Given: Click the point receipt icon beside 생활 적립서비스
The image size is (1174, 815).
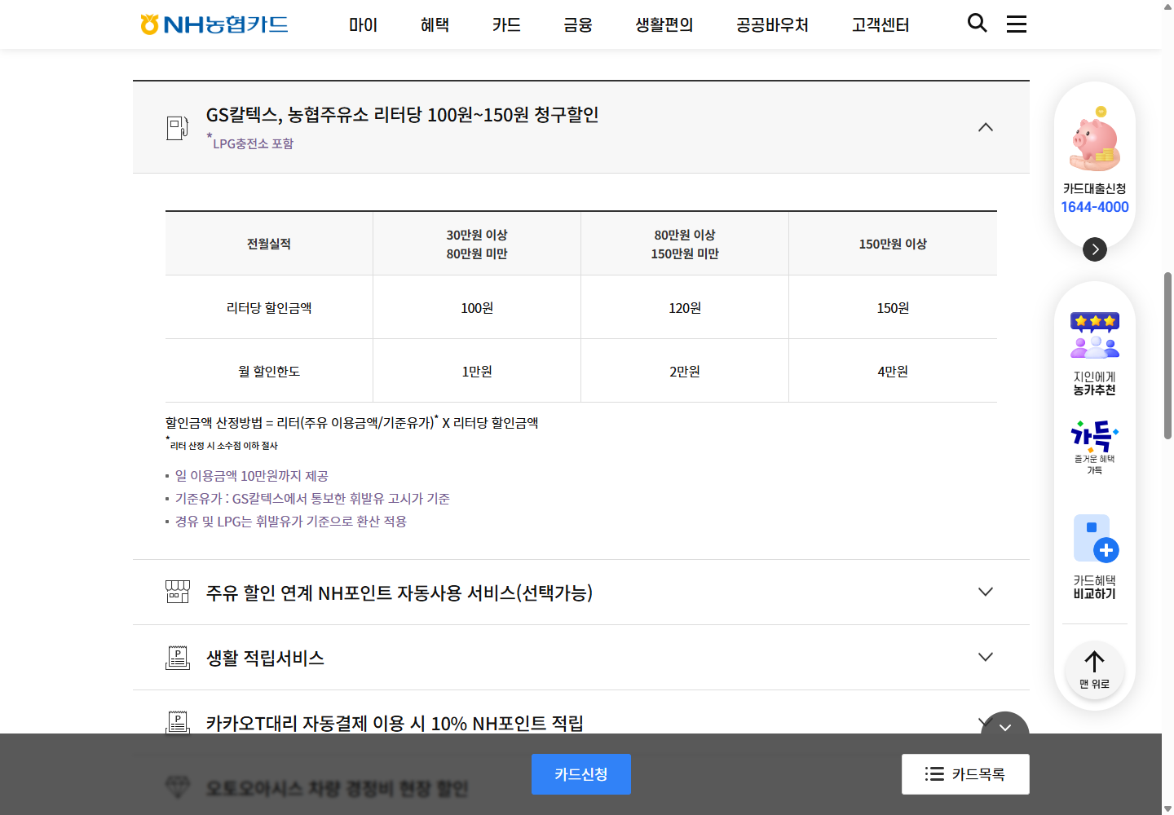Looking at the screenshot, I should 178,657.
